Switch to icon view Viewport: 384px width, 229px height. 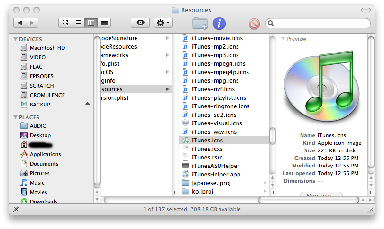65,23
